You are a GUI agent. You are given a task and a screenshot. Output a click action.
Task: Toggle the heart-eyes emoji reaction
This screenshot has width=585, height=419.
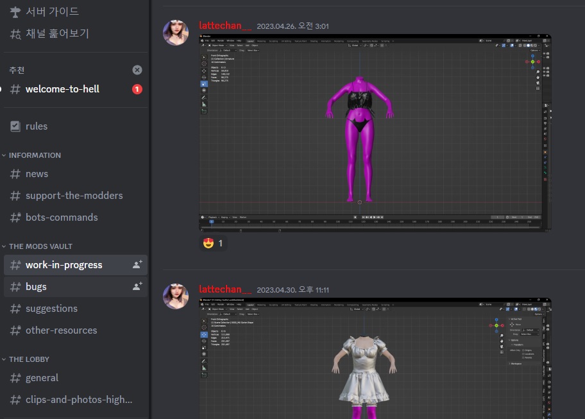pos(212,243)
